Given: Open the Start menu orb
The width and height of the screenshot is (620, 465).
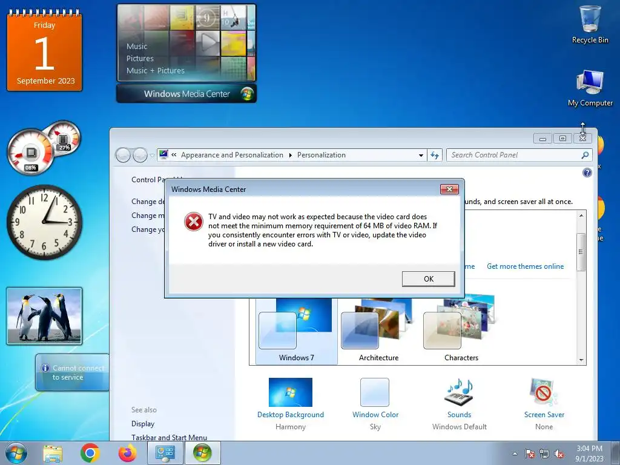Looking at the screenshot, I should (x=16, y=453).
